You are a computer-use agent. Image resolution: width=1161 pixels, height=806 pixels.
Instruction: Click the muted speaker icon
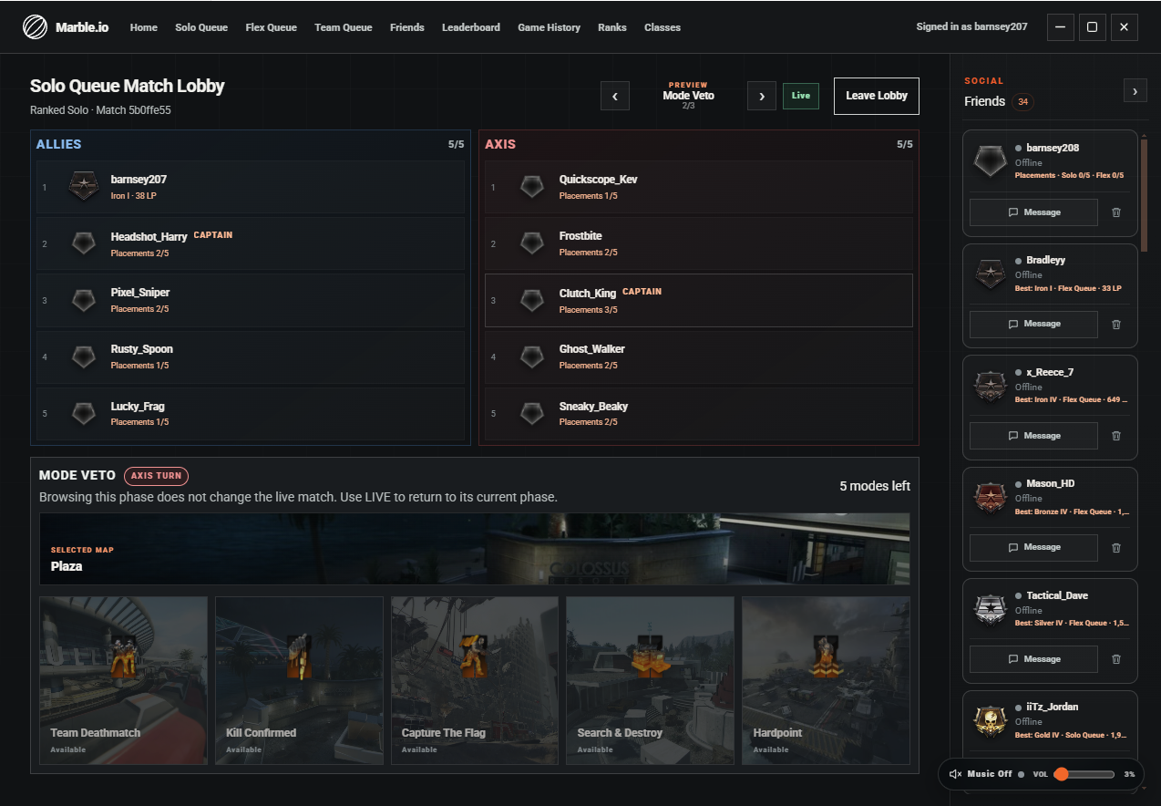[x=955, y=774]
